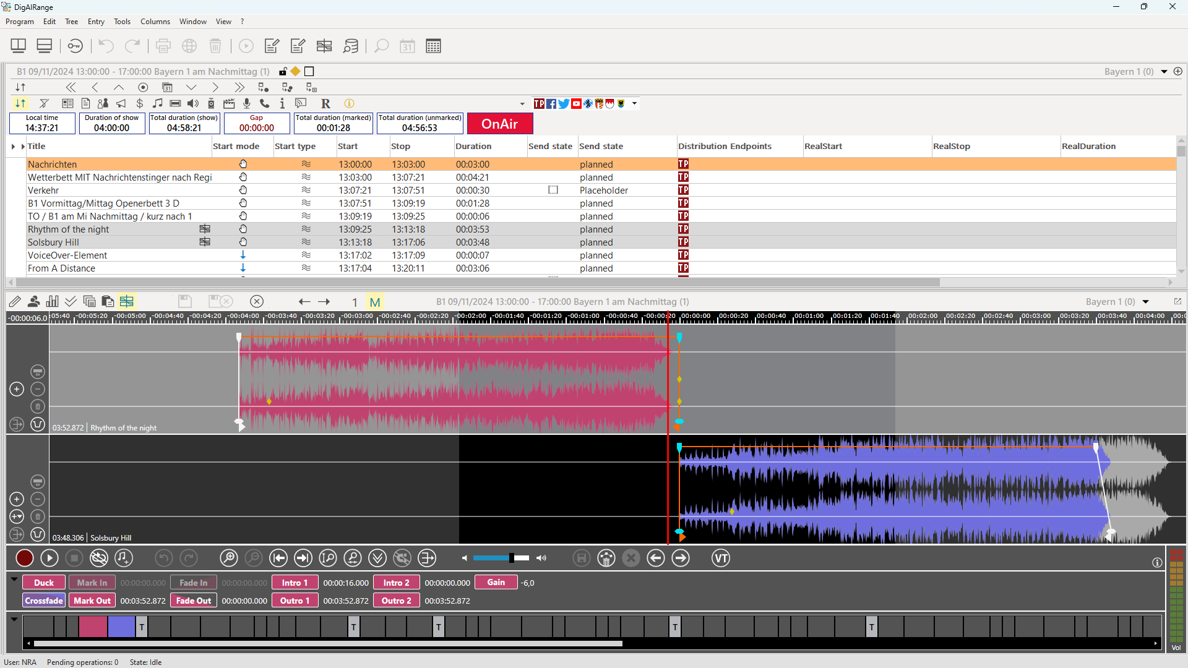This screenshot has width=1188, height=668.
Task: Collapse the marker settings panel arrow
Action: coord(14,580)
